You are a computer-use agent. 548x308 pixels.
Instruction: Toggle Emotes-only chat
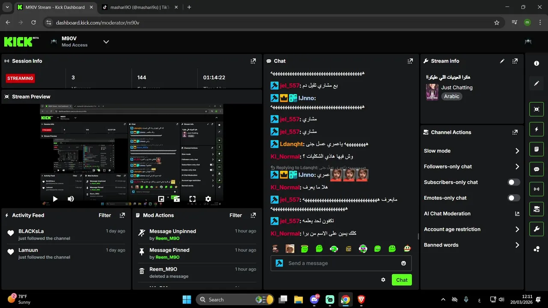tap(514, 198)
